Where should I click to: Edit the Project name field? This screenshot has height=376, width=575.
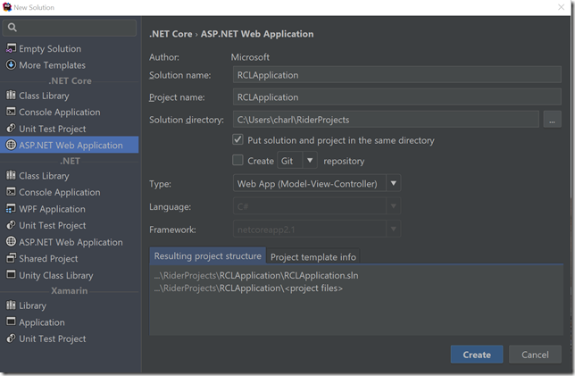[x=397, y=97]
